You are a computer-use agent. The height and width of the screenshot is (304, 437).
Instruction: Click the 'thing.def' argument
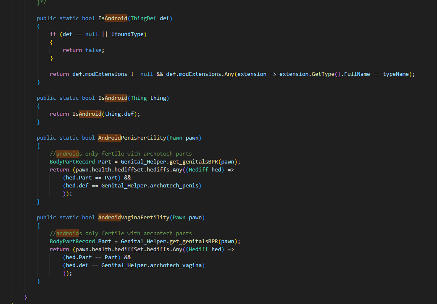click(x=119, y=114)
